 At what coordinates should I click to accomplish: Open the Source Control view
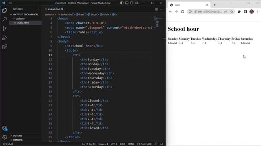point(4,28)
